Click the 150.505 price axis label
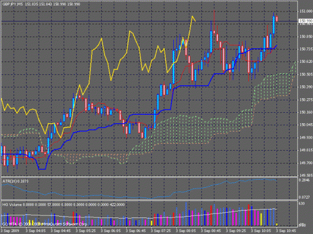The image size is (313, 234). point(306,74)
